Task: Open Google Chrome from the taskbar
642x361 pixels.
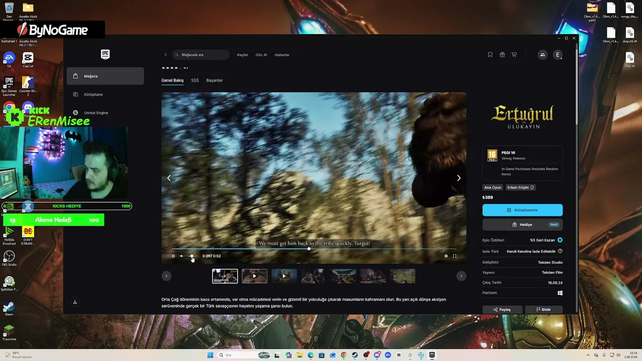Action: 344,355
